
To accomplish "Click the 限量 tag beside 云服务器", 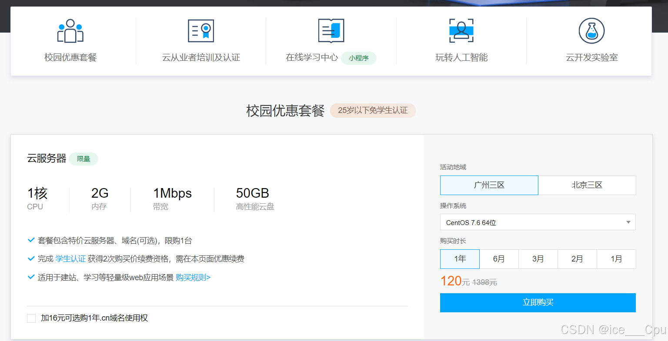I will click(x=83, y=159).
